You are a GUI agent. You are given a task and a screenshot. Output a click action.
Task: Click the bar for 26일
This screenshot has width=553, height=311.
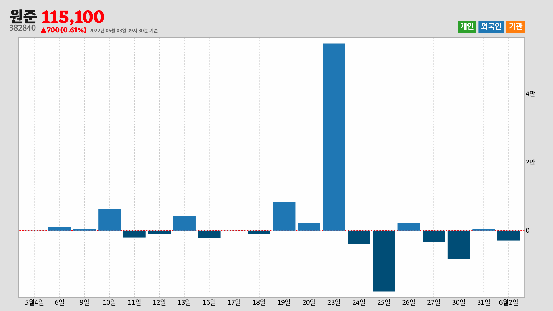[x=409, y=227]
